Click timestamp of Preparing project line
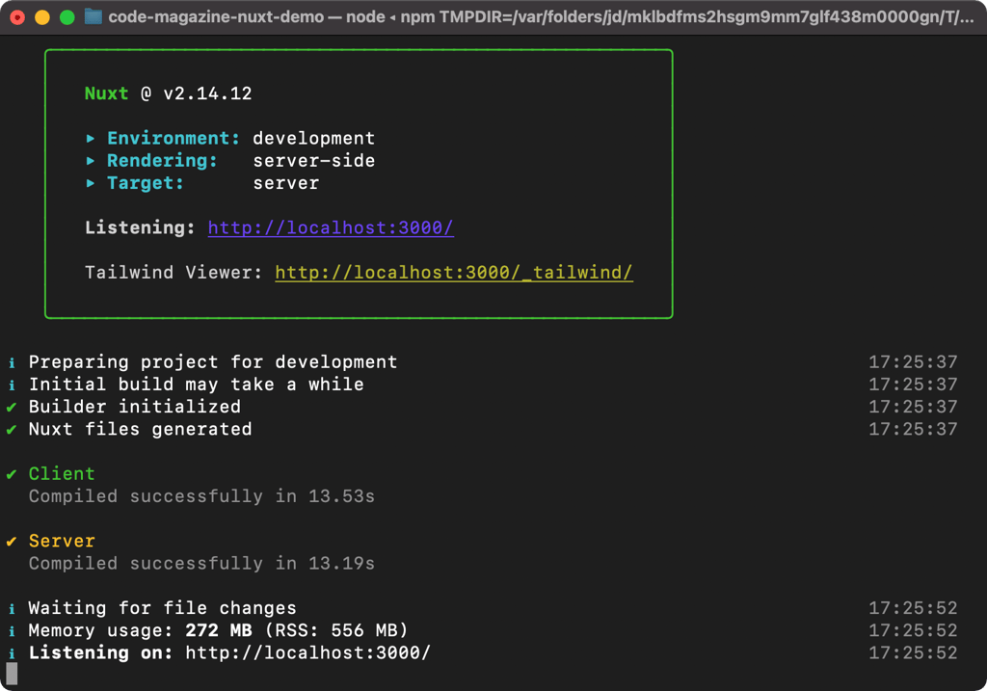This screenshot has width=987, height=691. tap(913, 361)
